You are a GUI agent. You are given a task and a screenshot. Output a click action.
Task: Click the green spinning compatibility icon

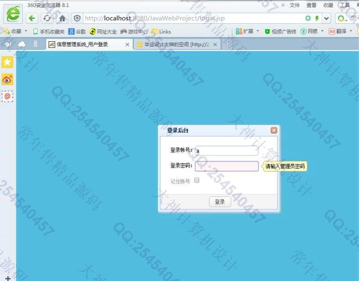(308, 18)
